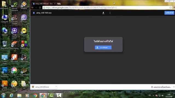The image size is (175, 98).
Task: Open the Winamp desktop shortcut
Action: tap(24, 5)
